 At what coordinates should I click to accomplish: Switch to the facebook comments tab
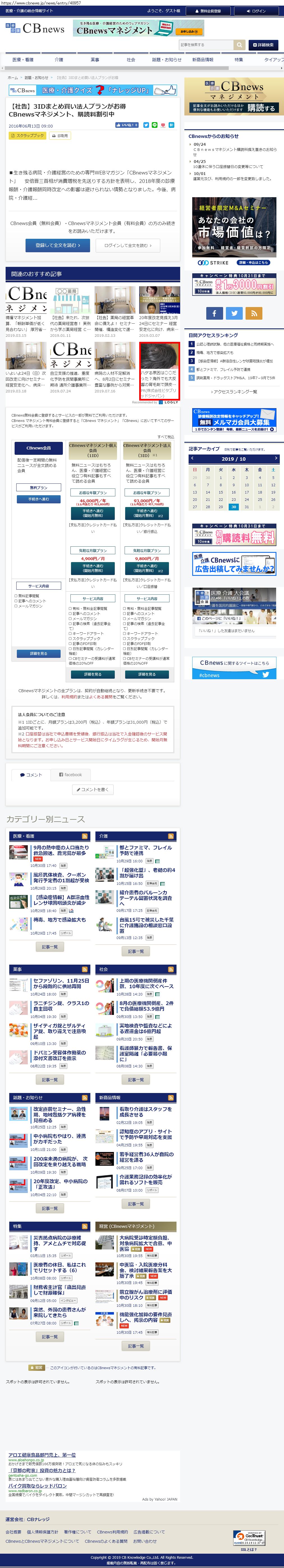(70, 775)
